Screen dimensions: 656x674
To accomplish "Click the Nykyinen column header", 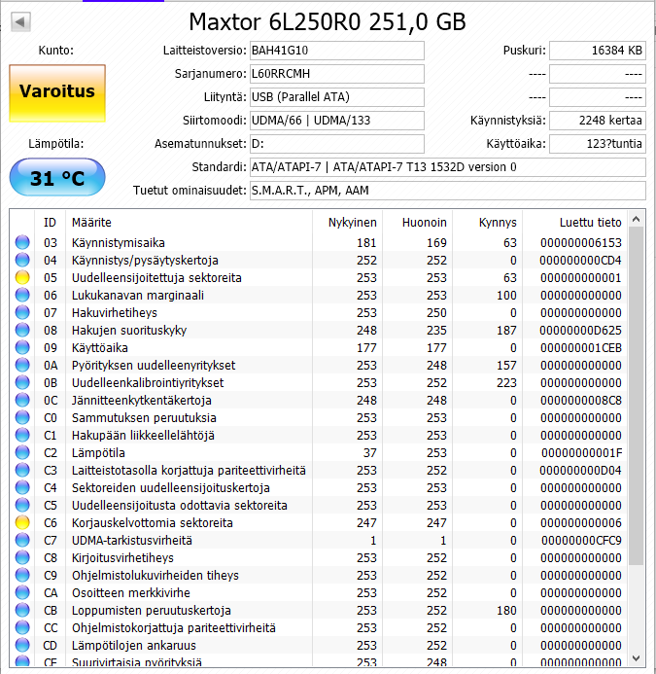I will coord(348,222).
